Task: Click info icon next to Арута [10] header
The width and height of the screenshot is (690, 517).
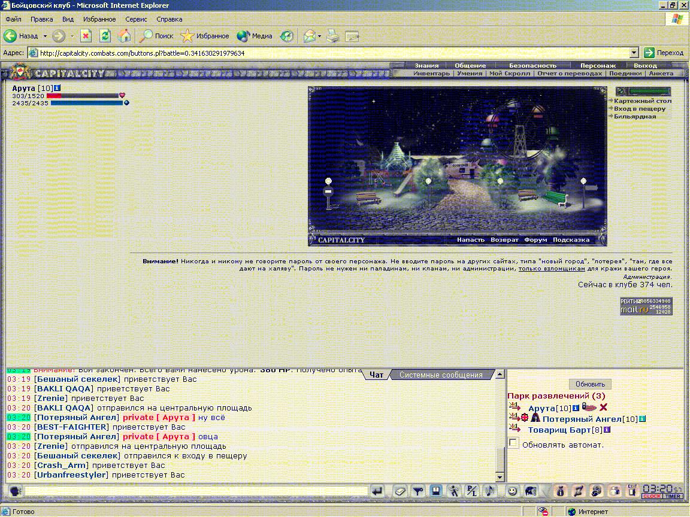Action: pos(57,88)
